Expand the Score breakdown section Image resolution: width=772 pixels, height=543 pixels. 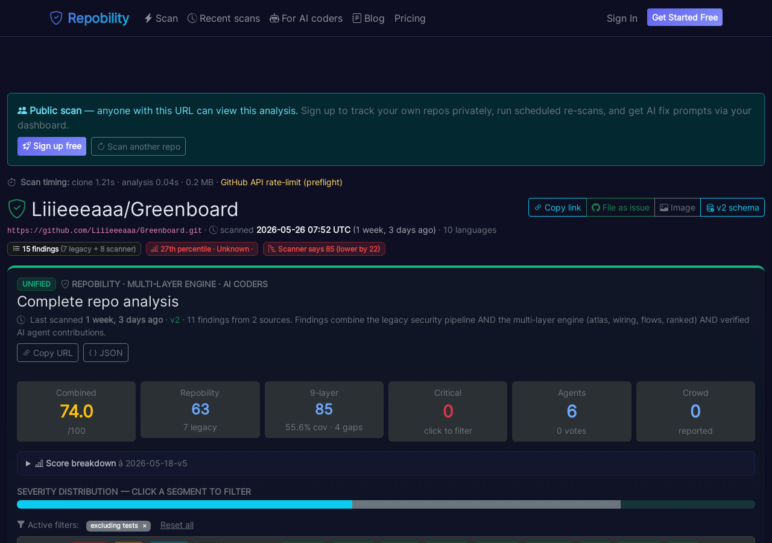tap(386, 463)
